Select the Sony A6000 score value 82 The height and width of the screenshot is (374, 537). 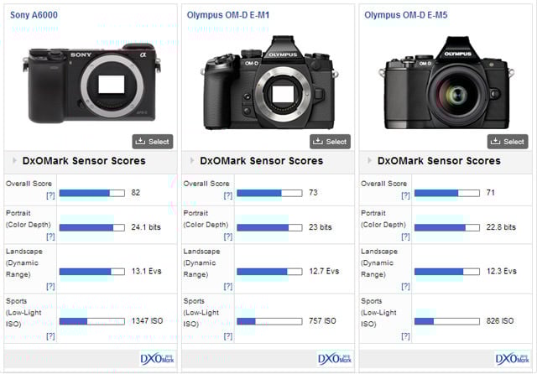coord(136,193)
